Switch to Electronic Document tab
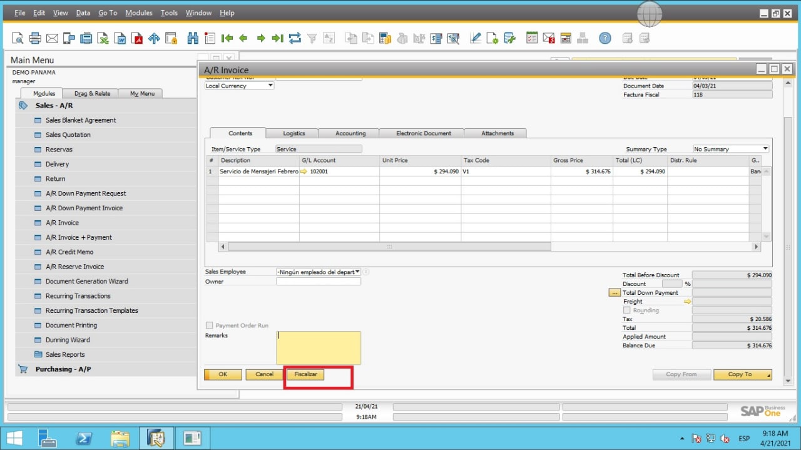The image size is (801, 450). pos(424,133)
